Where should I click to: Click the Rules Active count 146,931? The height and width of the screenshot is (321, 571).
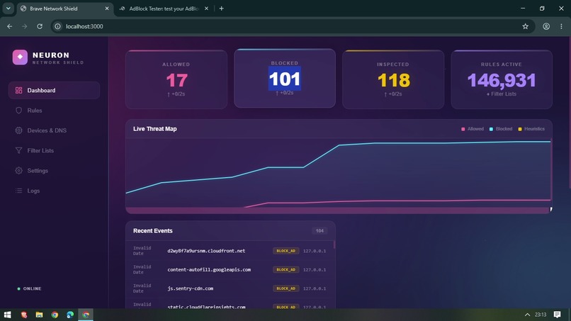click(x=502, y=80)
